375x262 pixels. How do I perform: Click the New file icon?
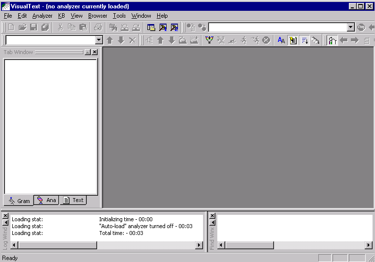click(11, 27)
